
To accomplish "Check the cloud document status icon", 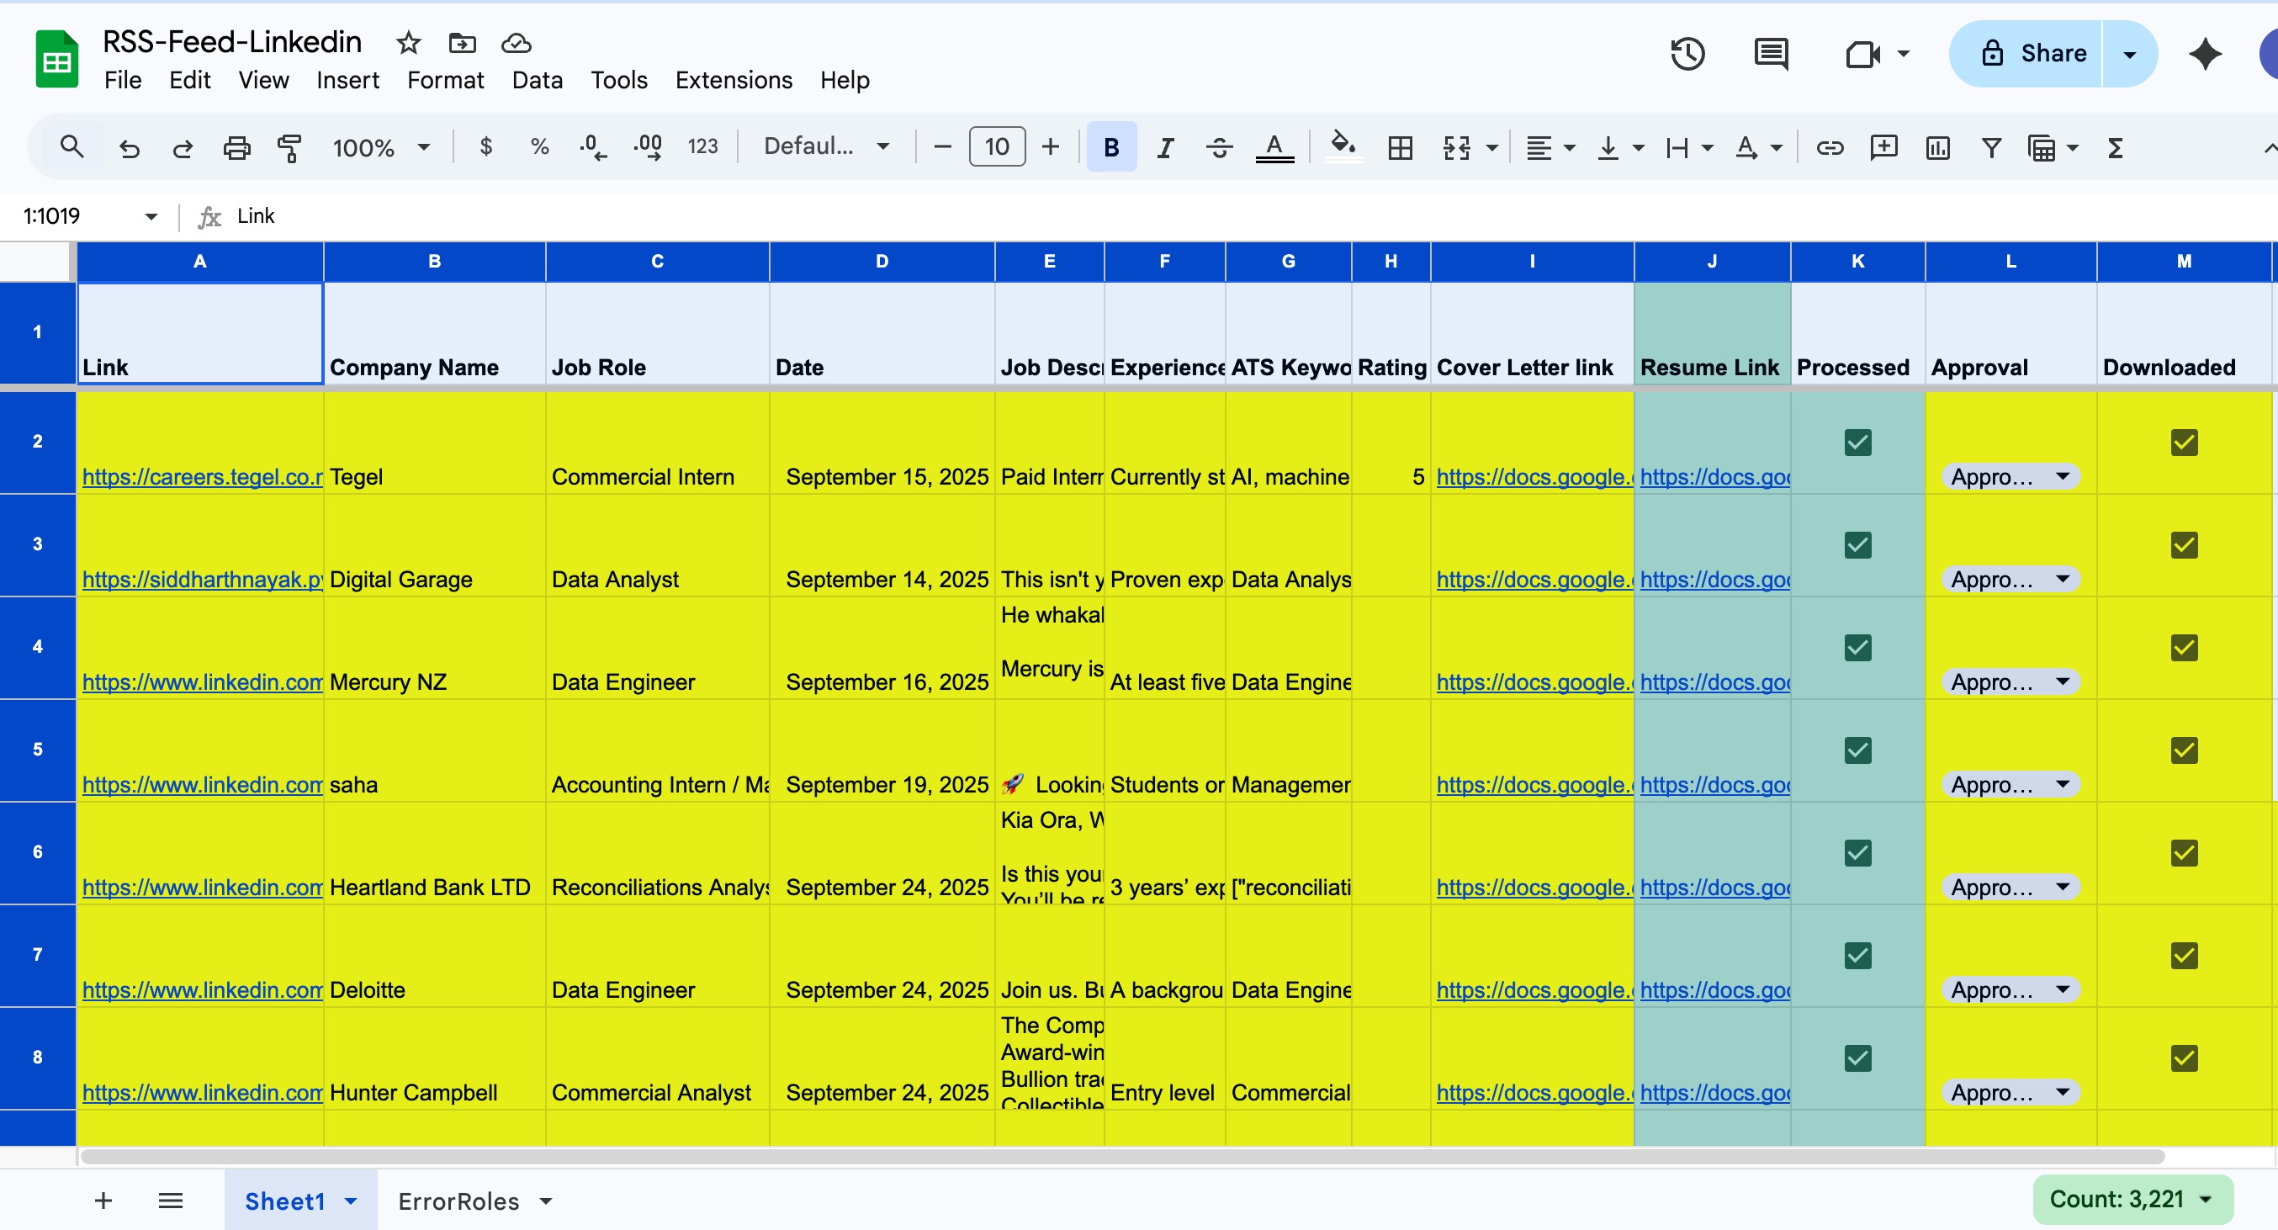I will click(x=517, y=42).
